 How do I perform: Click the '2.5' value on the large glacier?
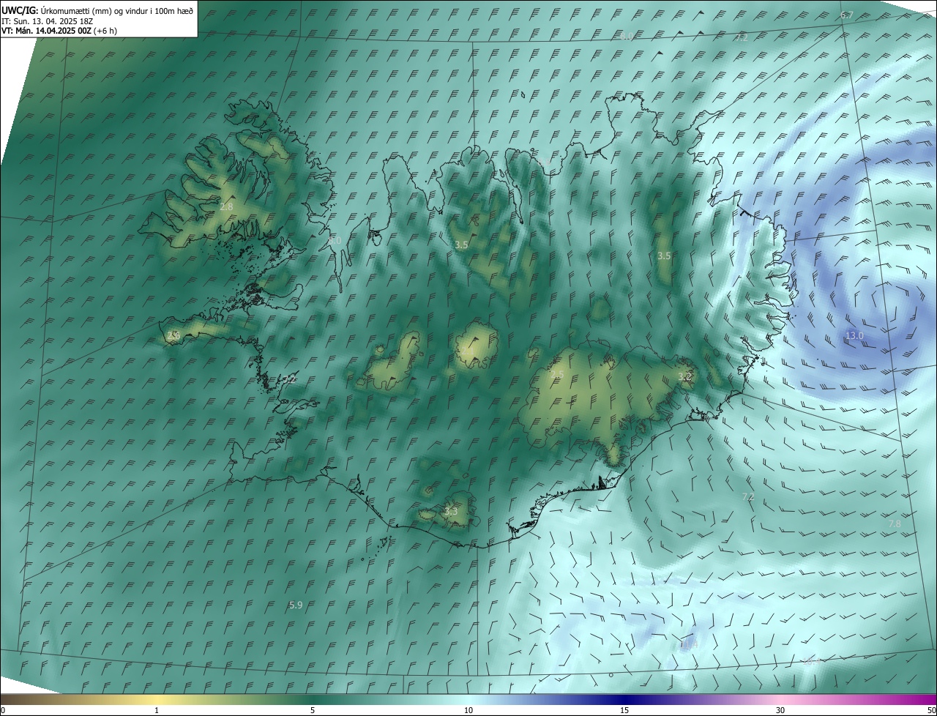coord(557,375)
